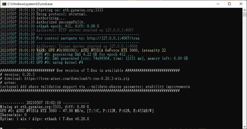This screenshot has width=247, height=129.
Task: Click 'New version of T-Rex is available' banner
Action: 90,70
